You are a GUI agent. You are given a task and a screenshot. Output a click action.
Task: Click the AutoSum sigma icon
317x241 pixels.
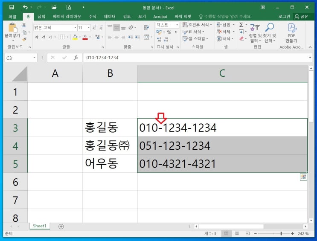(241, 25)
